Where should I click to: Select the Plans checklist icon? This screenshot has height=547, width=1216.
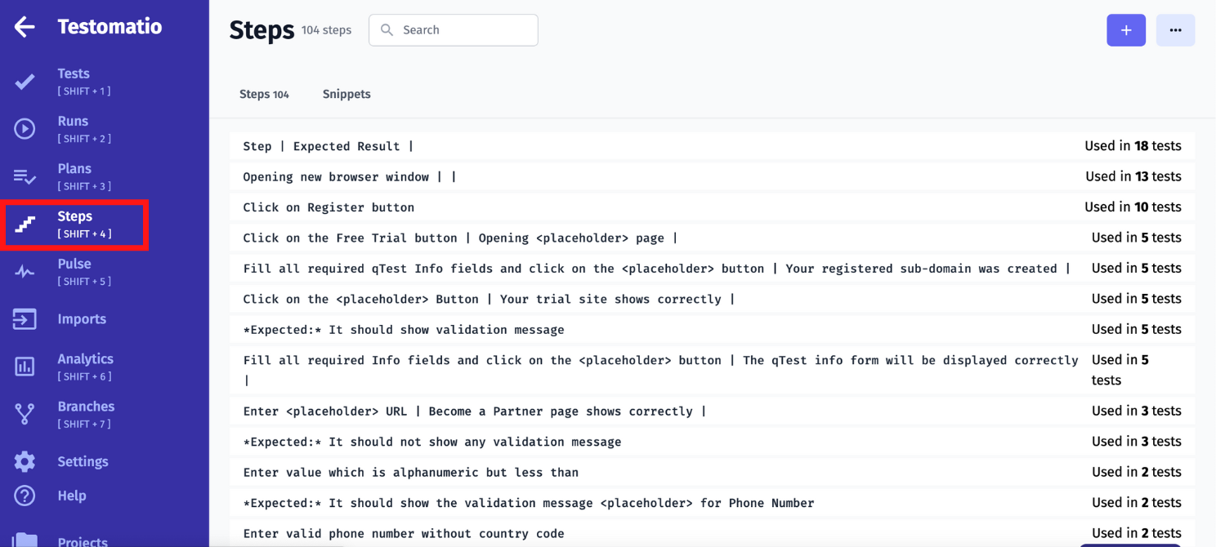25,176
